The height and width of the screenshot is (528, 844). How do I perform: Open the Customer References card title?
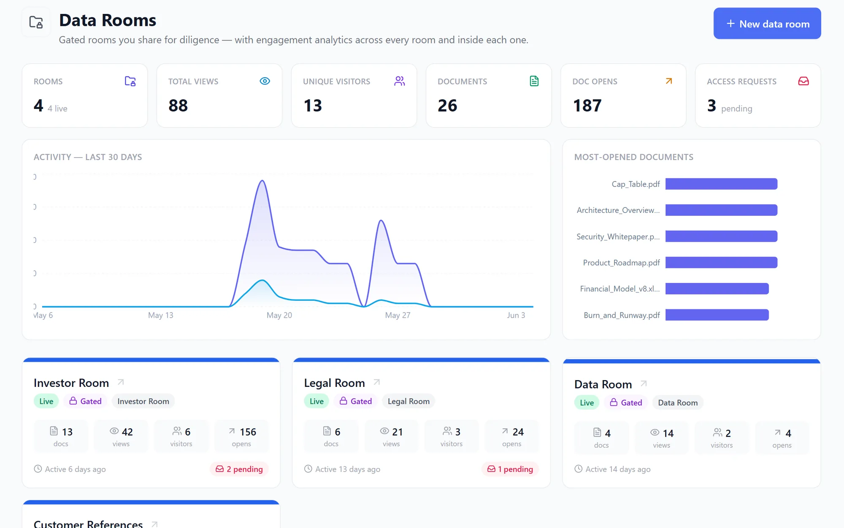pyautogui.click(x=88, y=523)
